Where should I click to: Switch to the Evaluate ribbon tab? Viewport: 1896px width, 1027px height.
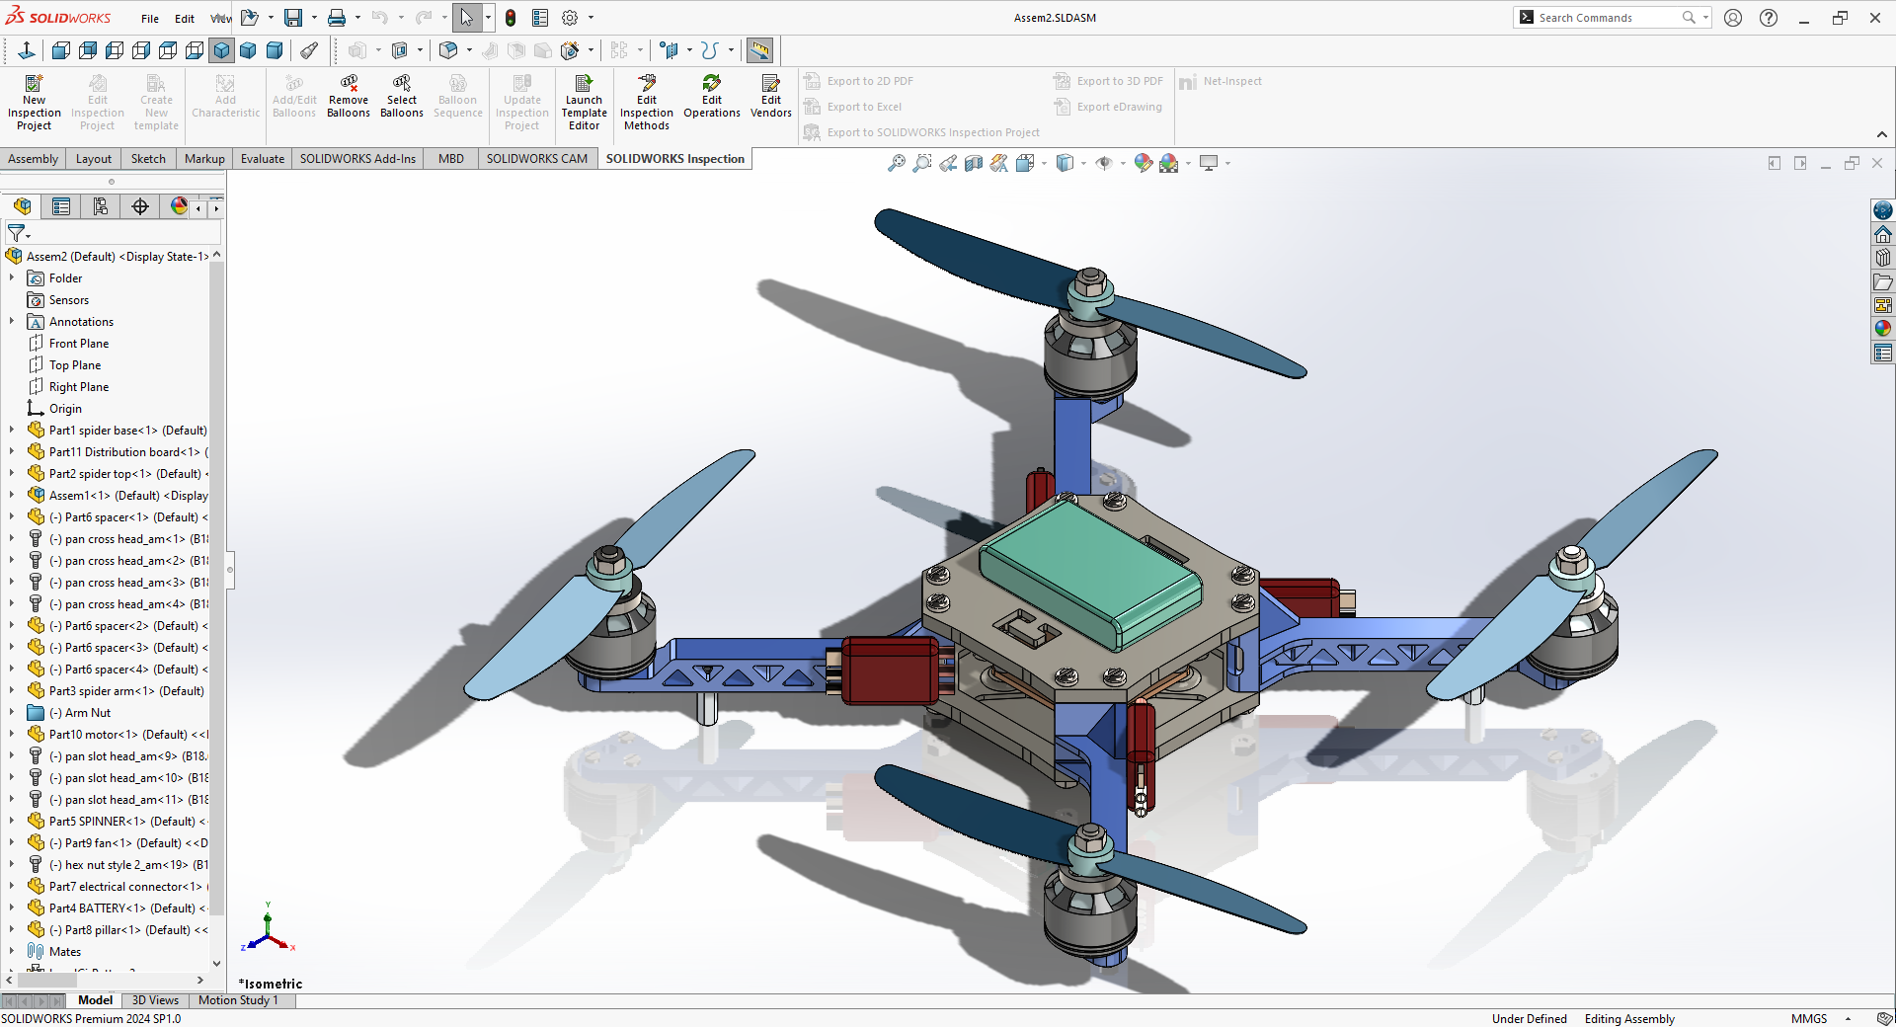click(x=263, y=159)
